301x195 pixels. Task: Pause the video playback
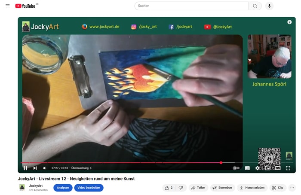point(25,168)
